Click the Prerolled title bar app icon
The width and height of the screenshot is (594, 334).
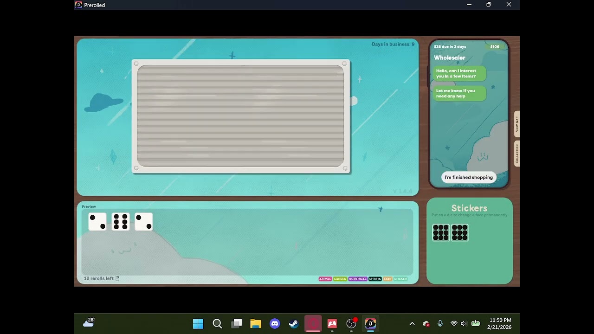click(x=78, y=5)
